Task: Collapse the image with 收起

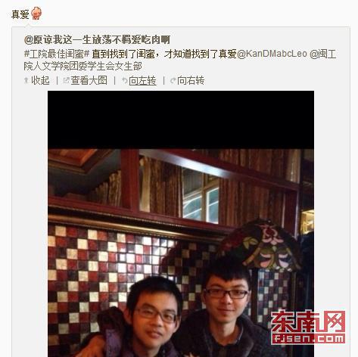Action: (x=40, y=81)
